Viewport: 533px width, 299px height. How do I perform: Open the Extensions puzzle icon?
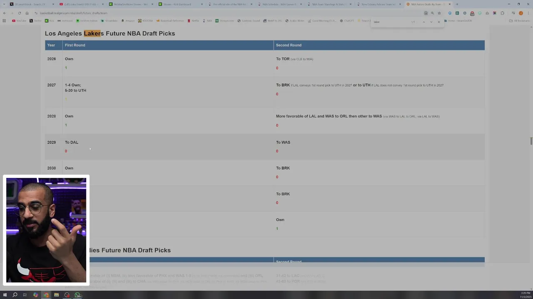coord(502,13)
